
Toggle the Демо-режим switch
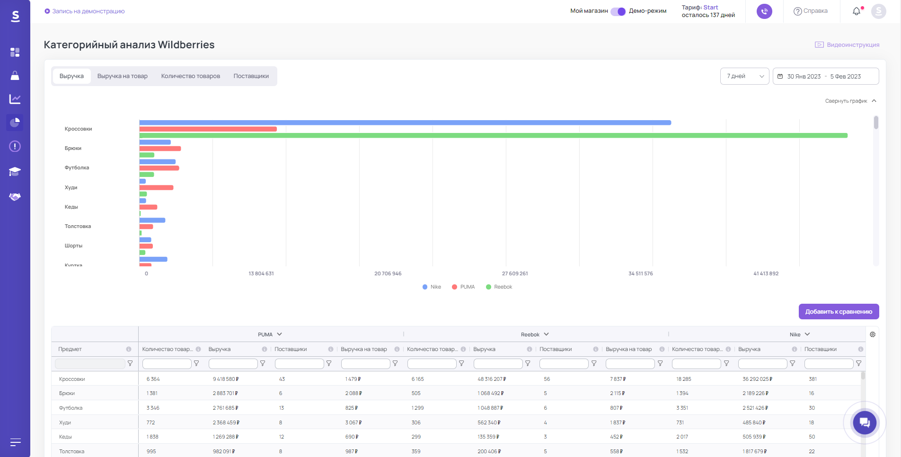pyautogui.click(x=618, y=11)
